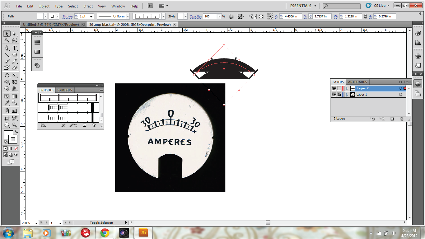425x239 pixels.
Task: Select the Rotate tool
Action: pyautogui.click(x=7, y=75)
